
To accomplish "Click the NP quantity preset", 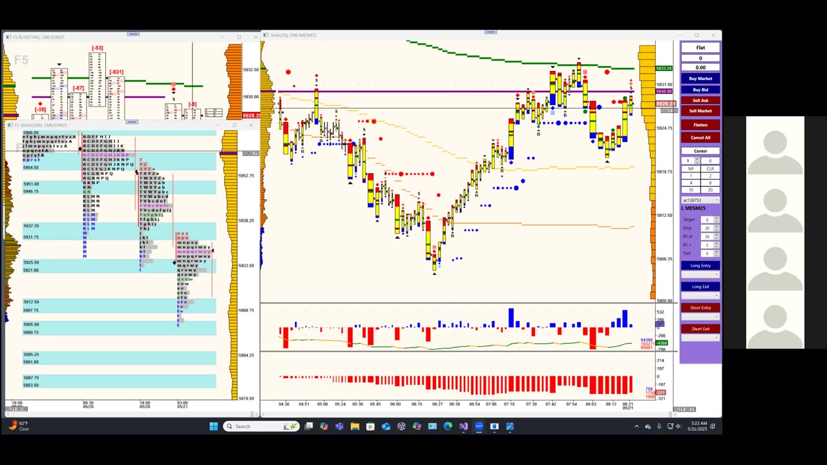I will pyautogui.click(x=691, y=169).
